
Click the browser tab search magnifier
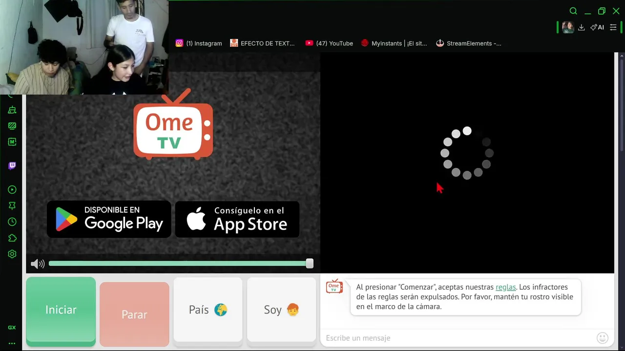(573, 11)
